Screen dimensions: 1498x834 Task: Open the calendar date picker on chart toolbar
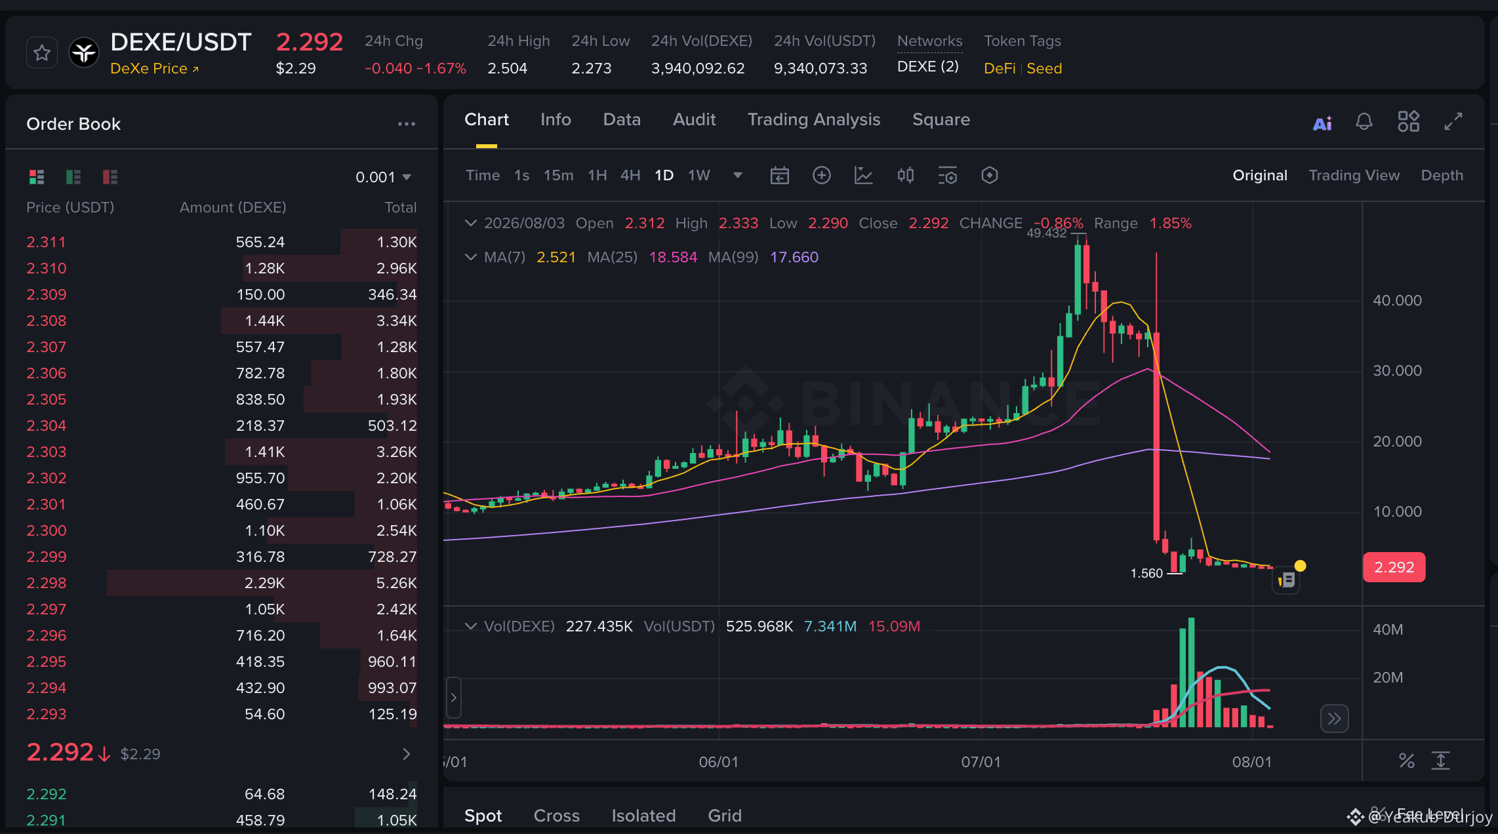779,176
